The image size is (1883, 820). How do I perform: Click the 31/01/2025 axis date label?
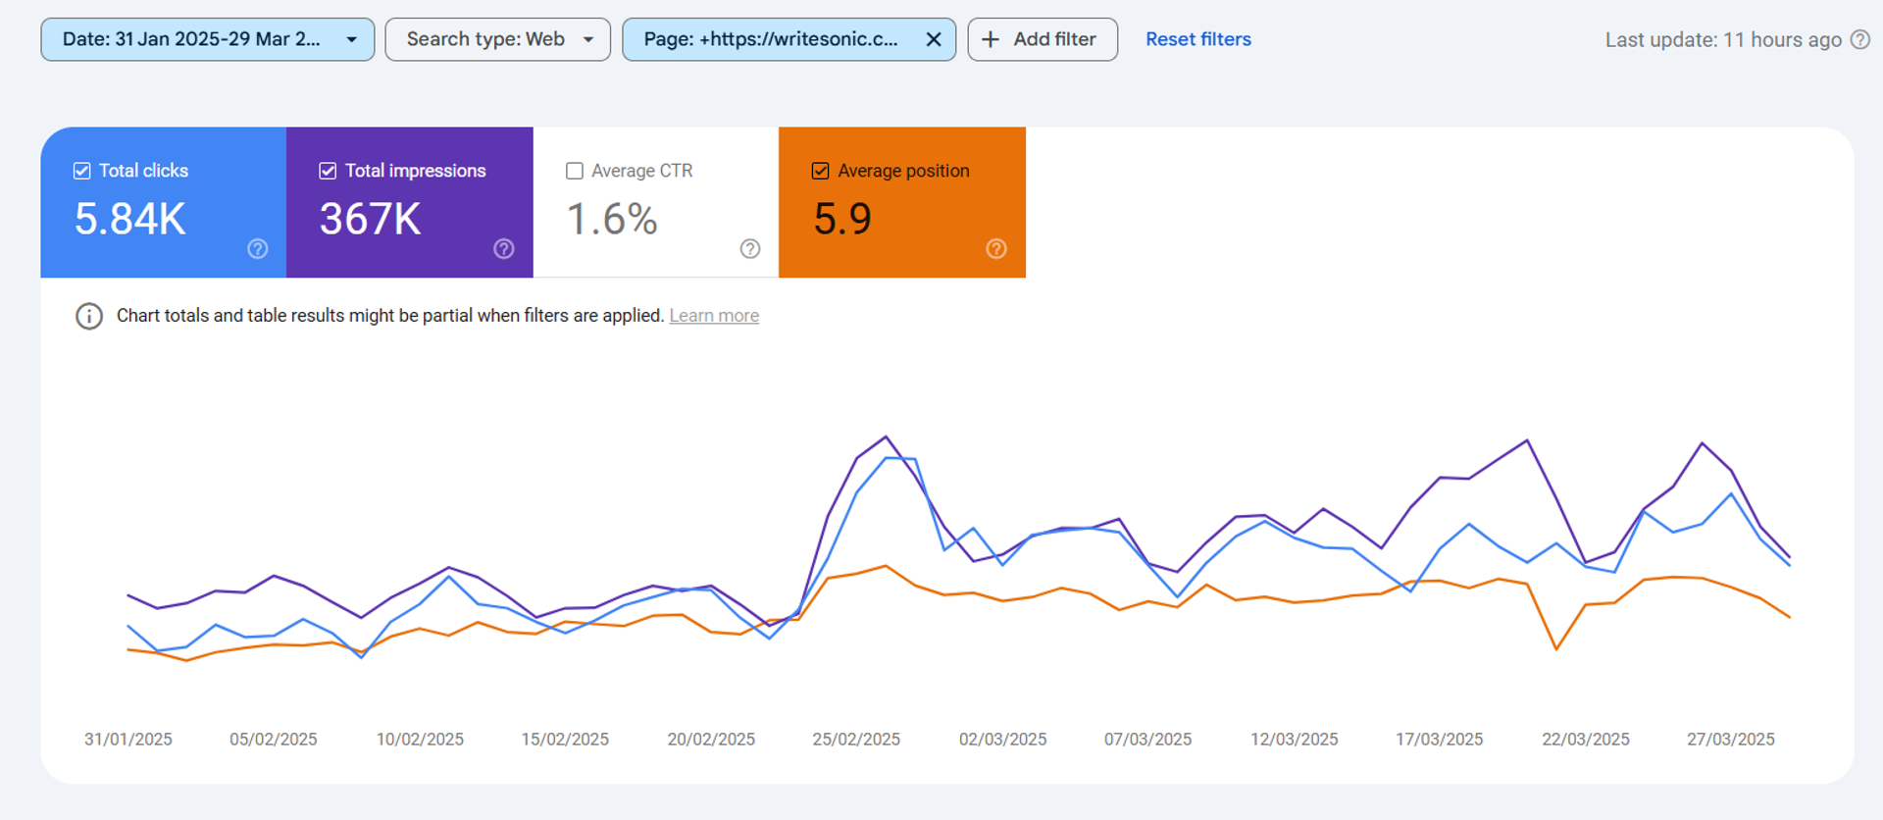(128, 740)
